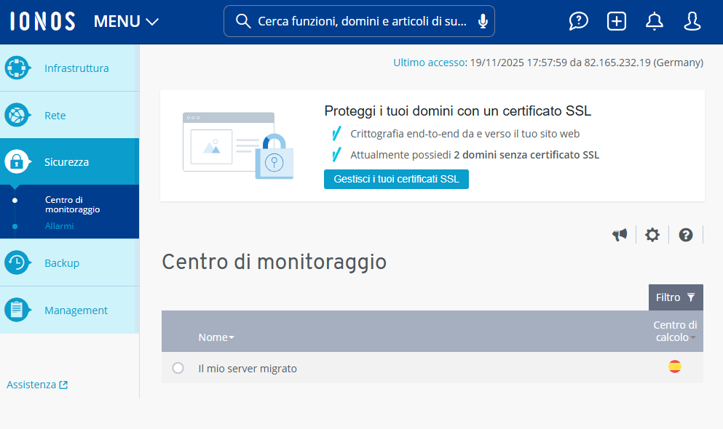Viewport: 723px width, 429px height.
Task: Select the radio button for Il mio server migrato
Action: coord(178,368)
